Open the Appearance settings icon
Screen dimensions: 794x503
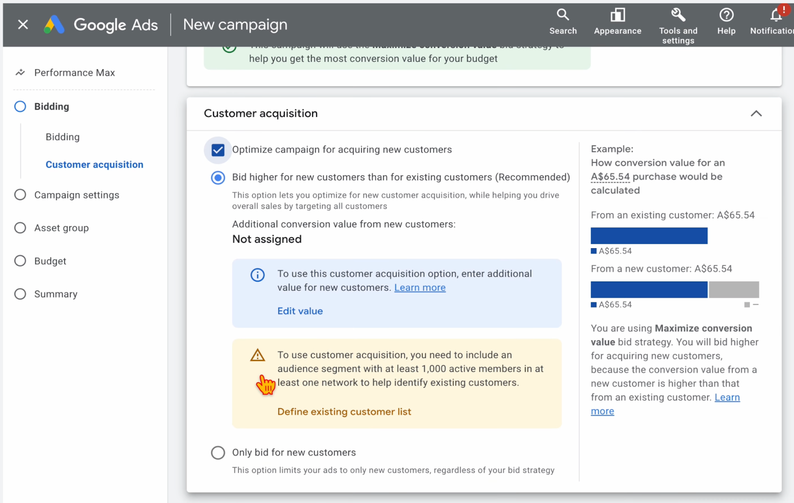[x=617, y=15]
